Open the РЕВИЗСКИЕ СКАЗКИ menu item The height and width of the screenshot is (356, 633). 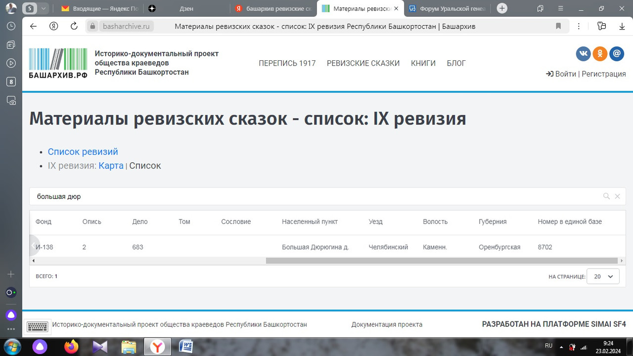363,63
